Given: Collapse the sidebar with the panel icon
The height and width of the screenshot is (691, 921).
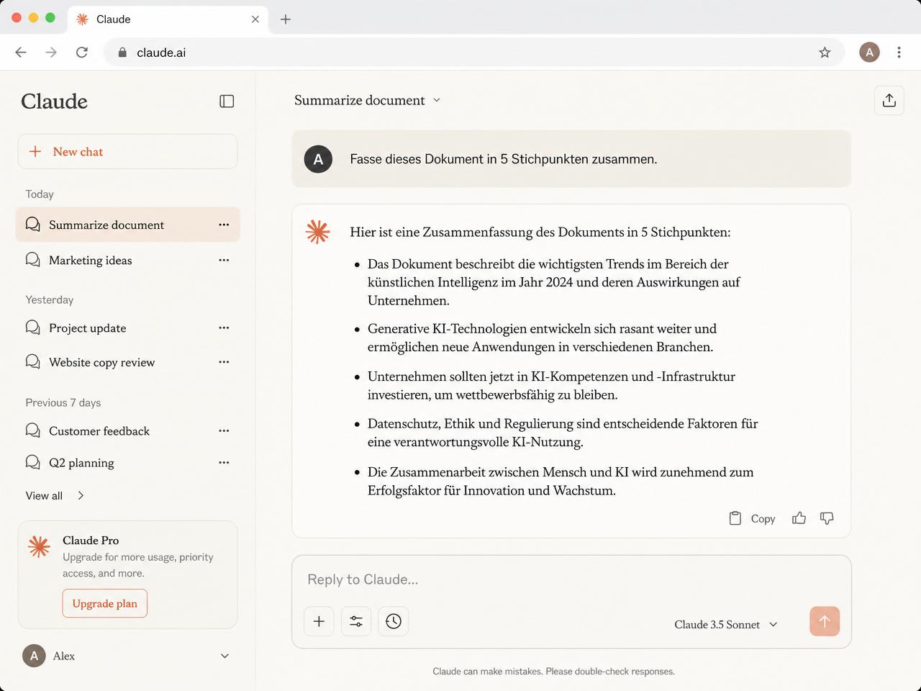Looking at the screenshot, I should click(227, 101).
